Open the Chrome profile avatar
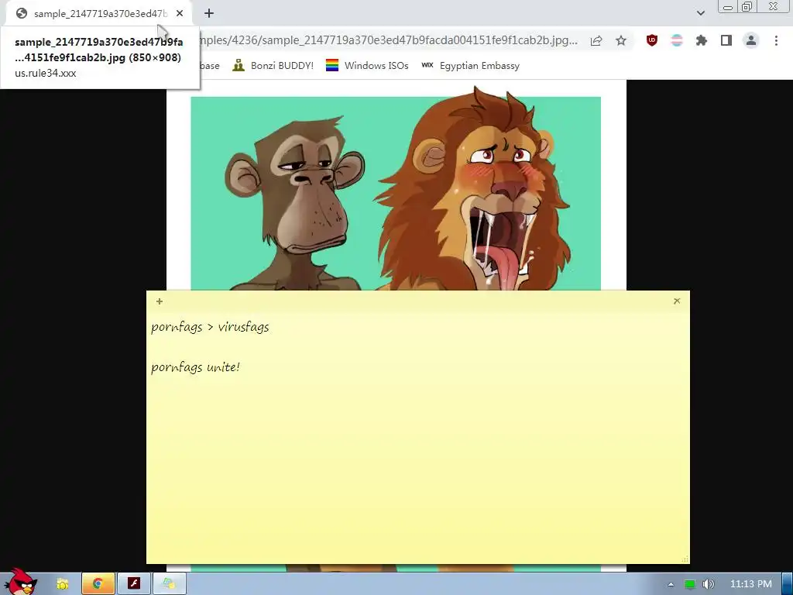Image resolution: width=793 pixels, height=595 pixels. [x=751, y=40]
